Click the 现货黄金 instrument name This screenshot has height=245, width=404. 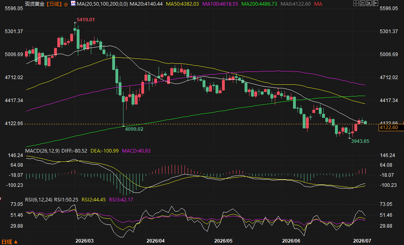pos(35,4)
